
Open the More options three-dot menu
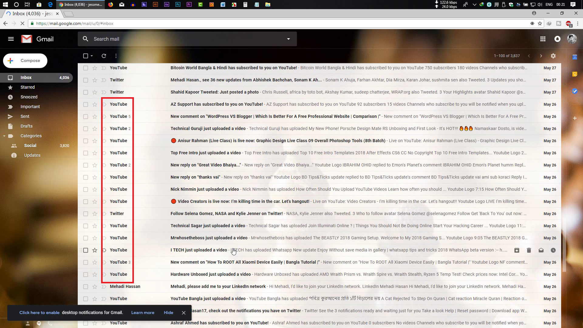pyautogui.click(x=116, y=56)
